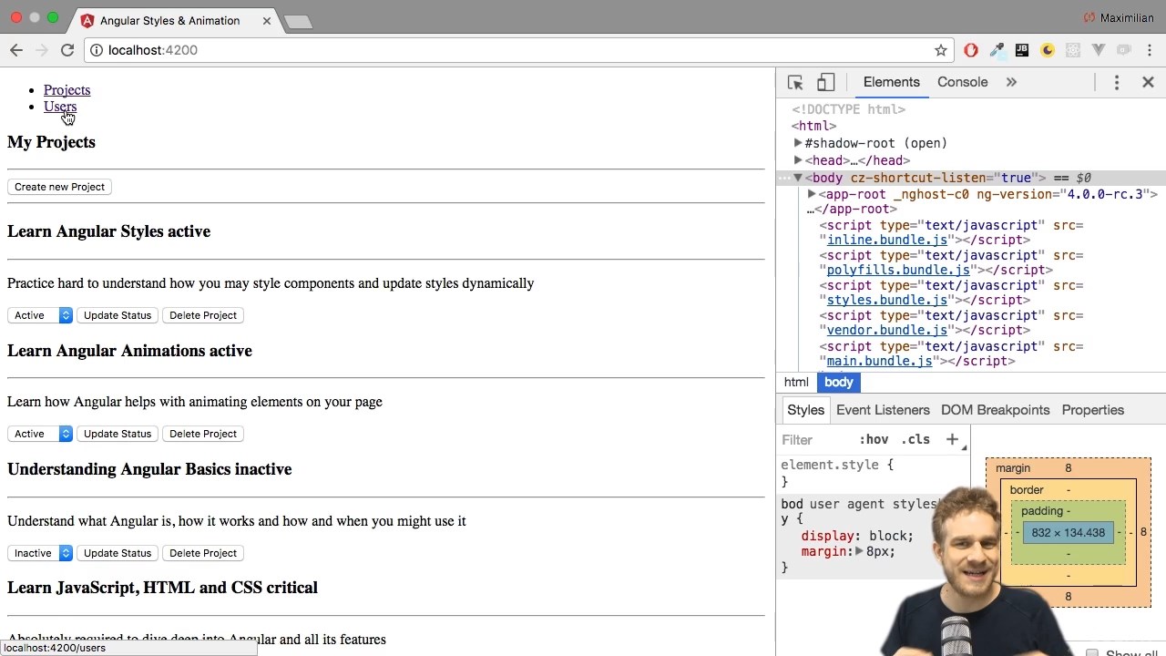The width and height of the screenshot is (1166, 656).
Task: Show more DevTools tabs with the chevron
Action: pos(1011,82)
